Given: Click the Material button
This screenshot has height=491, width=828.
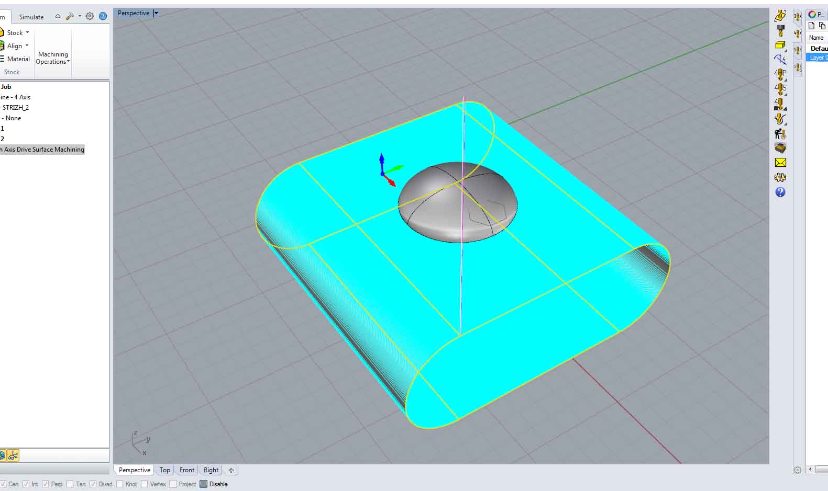Looking at the screenshot, I should [x=18, y=59].
